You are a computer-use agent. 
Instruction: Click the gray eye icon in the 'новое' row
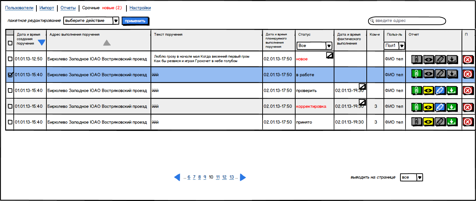click(428, 59)
